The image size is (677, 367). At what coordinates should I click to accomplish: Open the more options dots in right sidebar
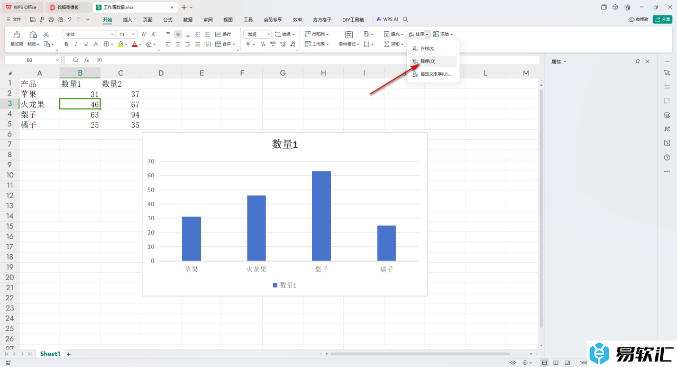pyautogui.click(x=667, y=172)
